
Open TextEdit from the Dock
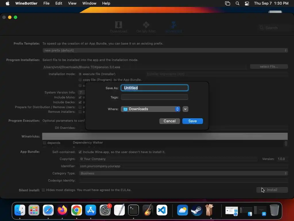tap(119, 210)
